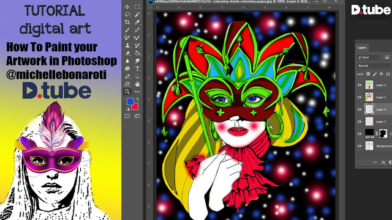Select the Color Replacement brush tool
392x220 pixels.
tap(127, 38)
